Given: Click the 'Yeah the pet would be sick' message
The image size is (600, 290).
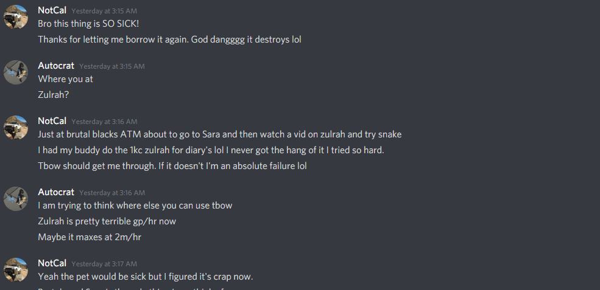Looking at the screenshot, I should (146, 277).
